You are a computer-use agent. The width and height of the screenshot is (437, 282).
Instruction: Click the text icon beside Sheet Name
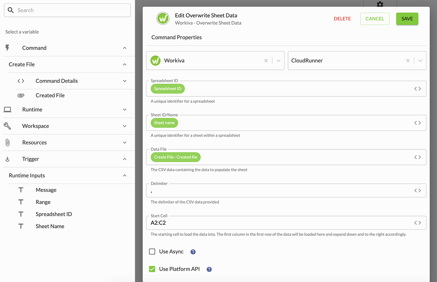[x=21, y=226]
